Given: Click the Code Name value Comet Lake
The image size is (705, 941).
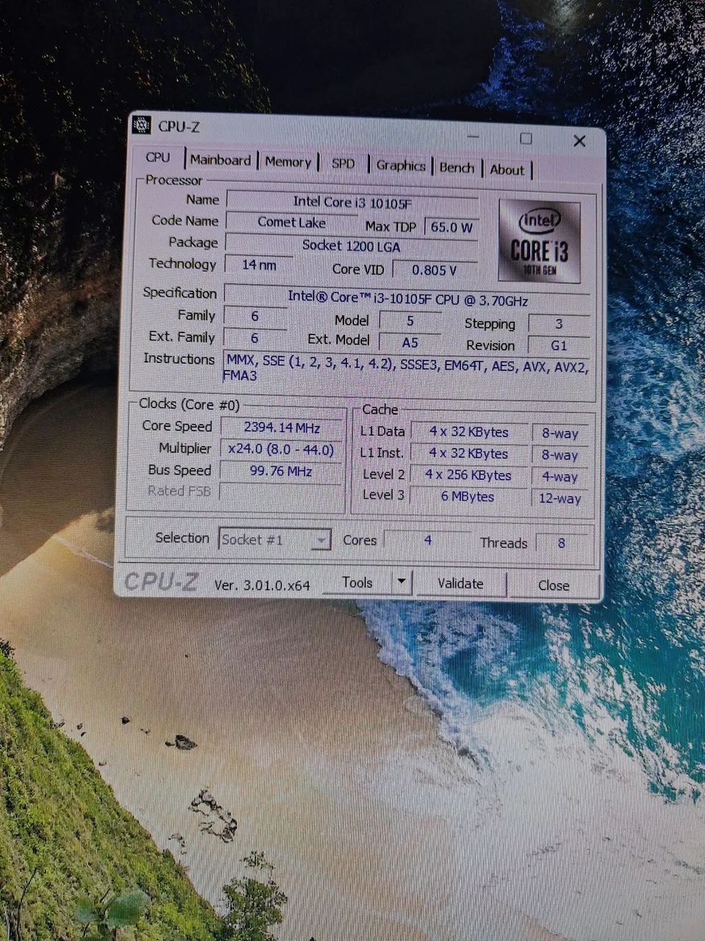Looking at the screenshot, I should pyautogui.click(x=292, y=222).
